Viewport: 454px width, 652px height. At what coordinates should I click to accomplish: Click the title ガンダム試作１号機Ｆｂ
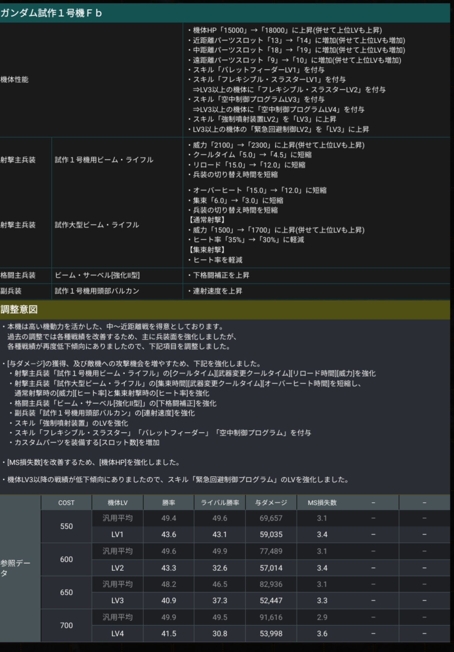click(51, 13)
